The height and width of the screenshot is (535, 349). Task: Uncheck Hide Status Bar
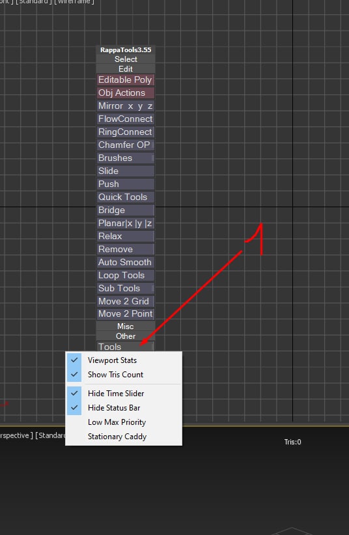tap(123, 408)
